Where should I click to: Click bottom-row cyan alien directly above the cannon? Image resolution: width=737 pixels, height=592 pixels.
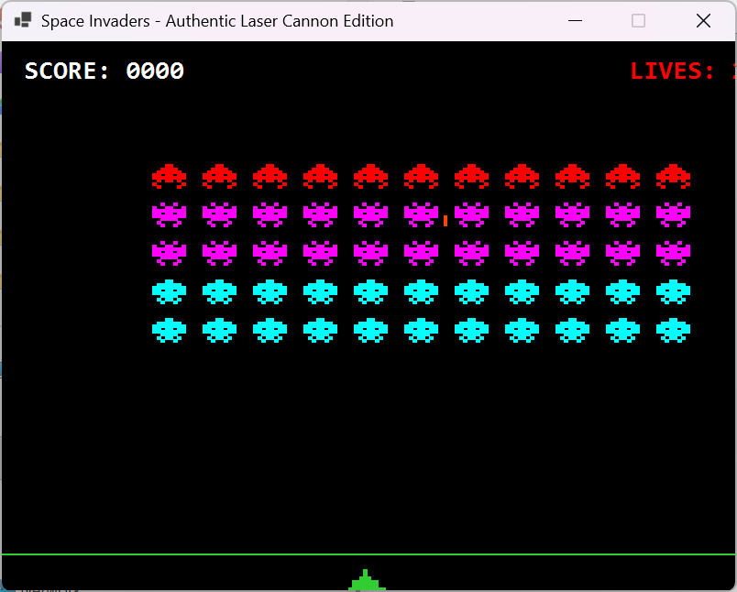(371, 330)
